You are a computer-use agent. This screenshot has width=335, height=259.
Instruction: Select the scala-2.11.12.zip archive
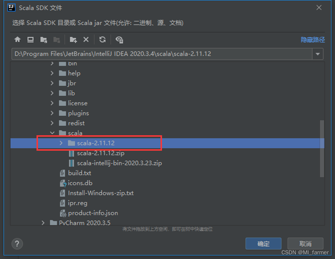[100, 153]
